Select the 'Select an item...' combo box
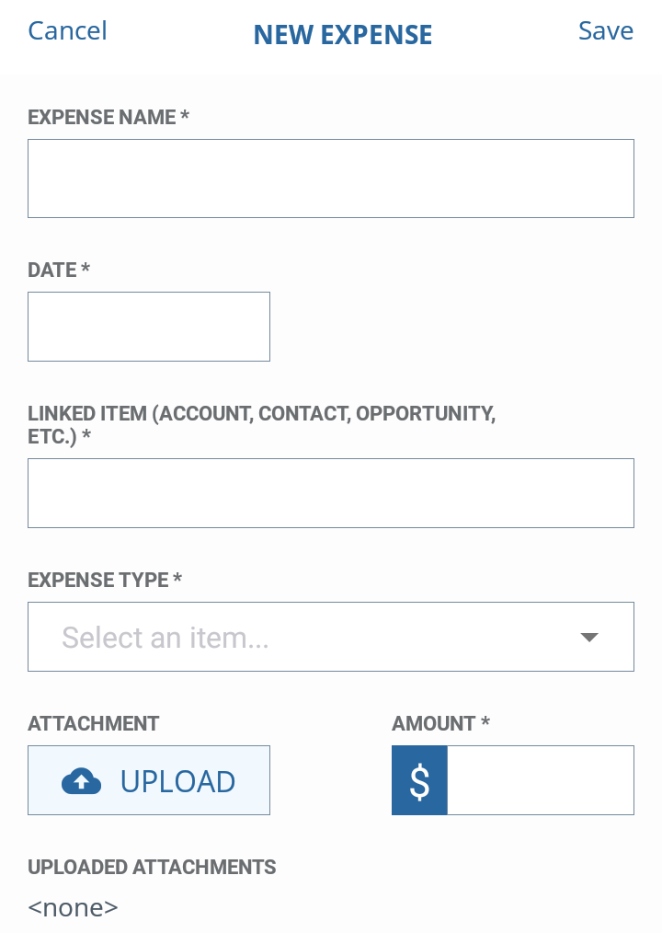Screen dimensions: 662x933 click(331, 637)
